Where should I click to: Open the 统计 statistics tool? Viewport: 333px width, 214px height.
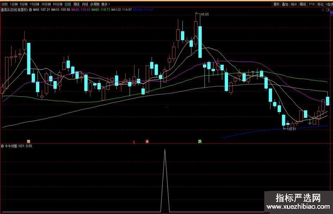click(x=294, y=4)
